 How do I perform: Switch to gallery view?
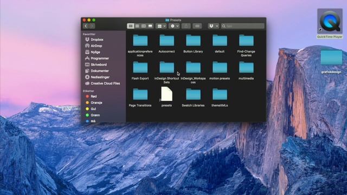(150, 26)
